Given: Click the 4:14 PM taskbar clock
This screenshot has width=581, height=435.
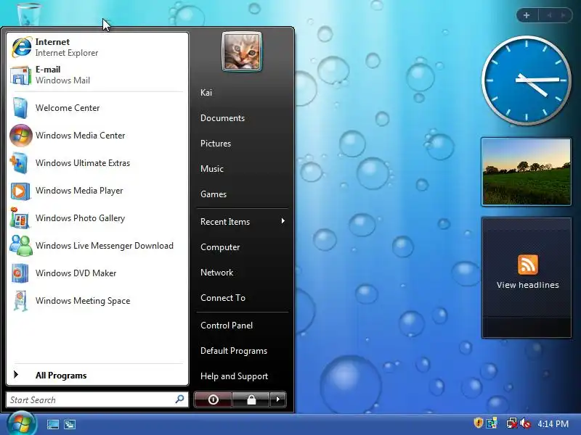Looking at the screenshot, I should click(553, 423).
